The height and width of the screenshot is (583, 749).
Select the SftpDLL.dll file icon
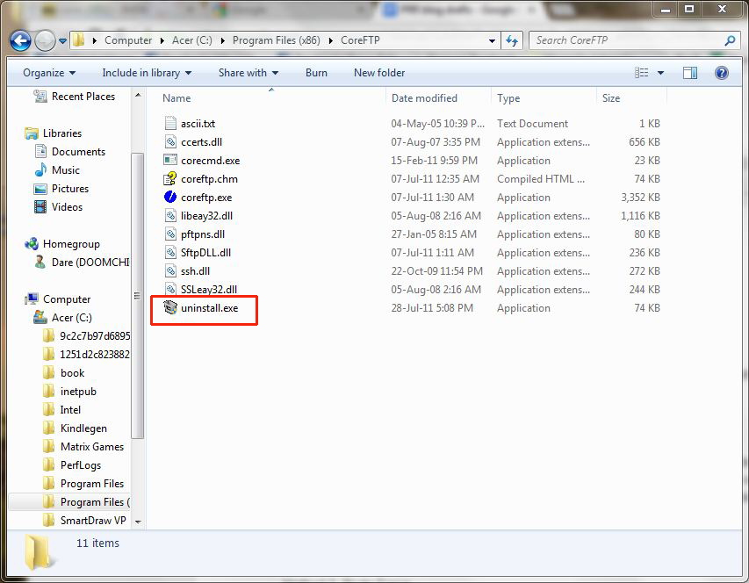[170, 252]
